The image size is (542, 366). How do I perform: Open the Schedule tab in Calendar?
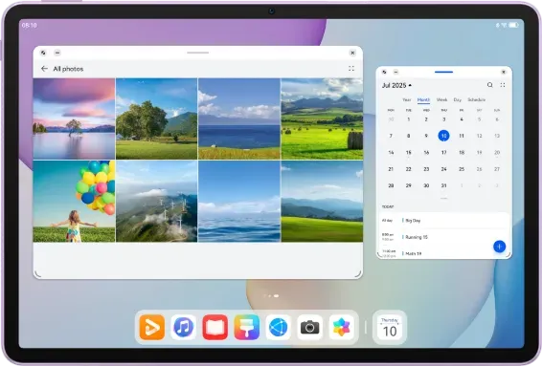pyautogui.click(x=477, y=99)
